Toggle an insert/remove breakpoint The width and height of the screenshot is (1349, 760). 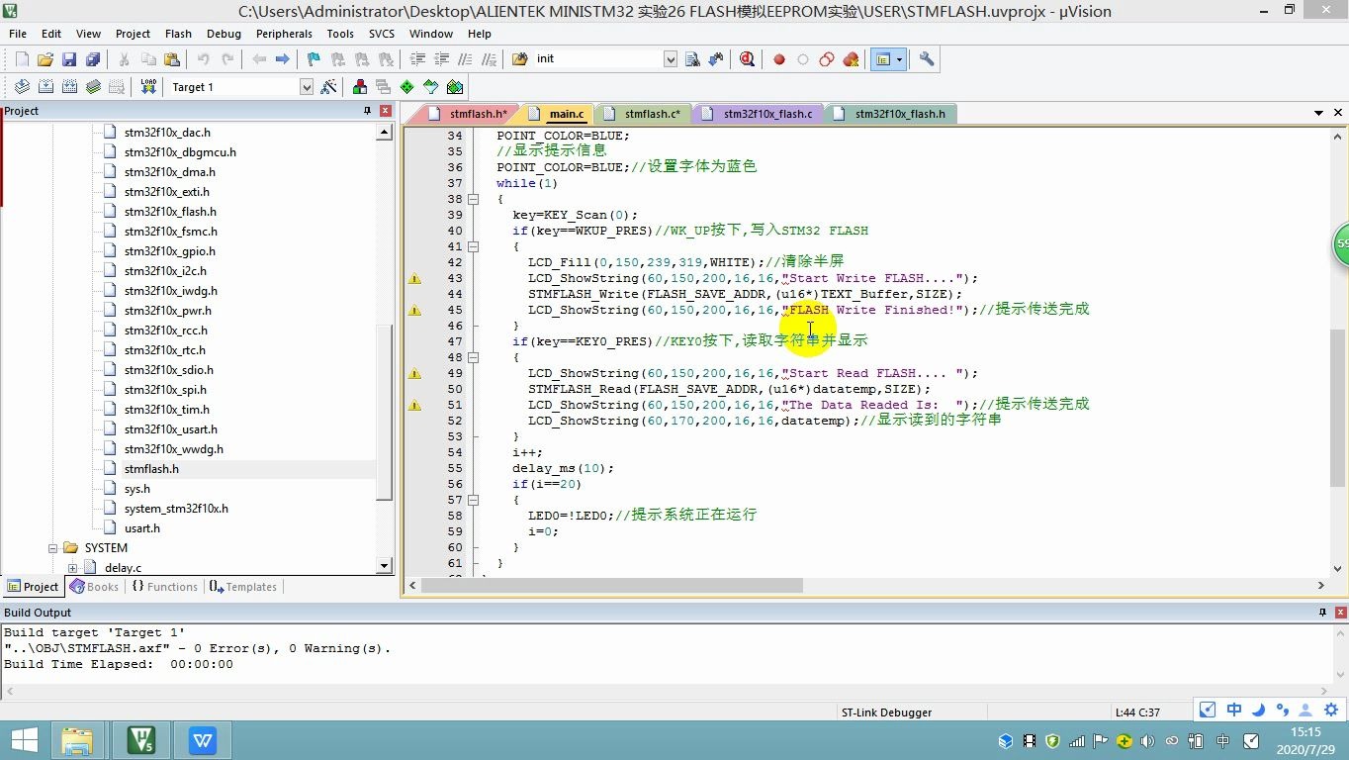coord(779,58)
